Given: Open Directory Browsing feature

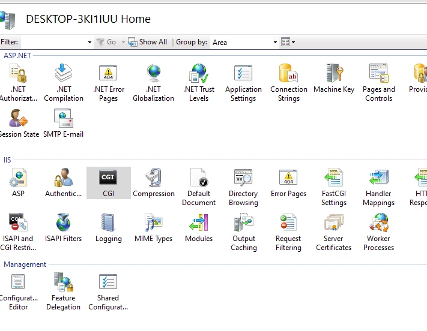Looking at the screenshot, I should 243,187.
